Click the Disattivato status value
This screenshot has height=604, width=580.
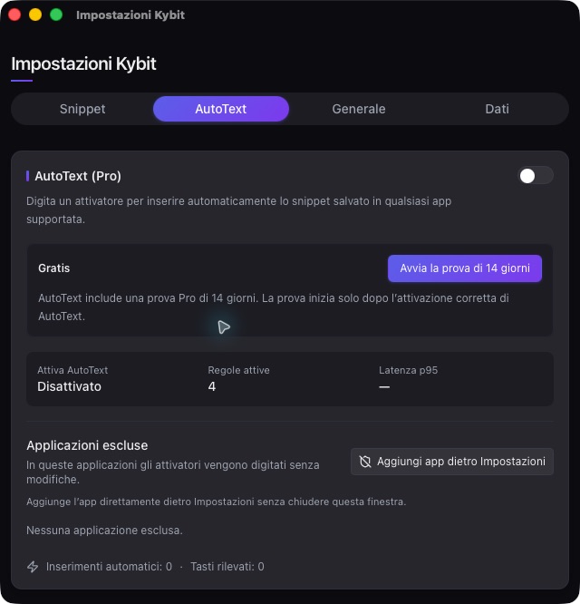tap(69, 386)
